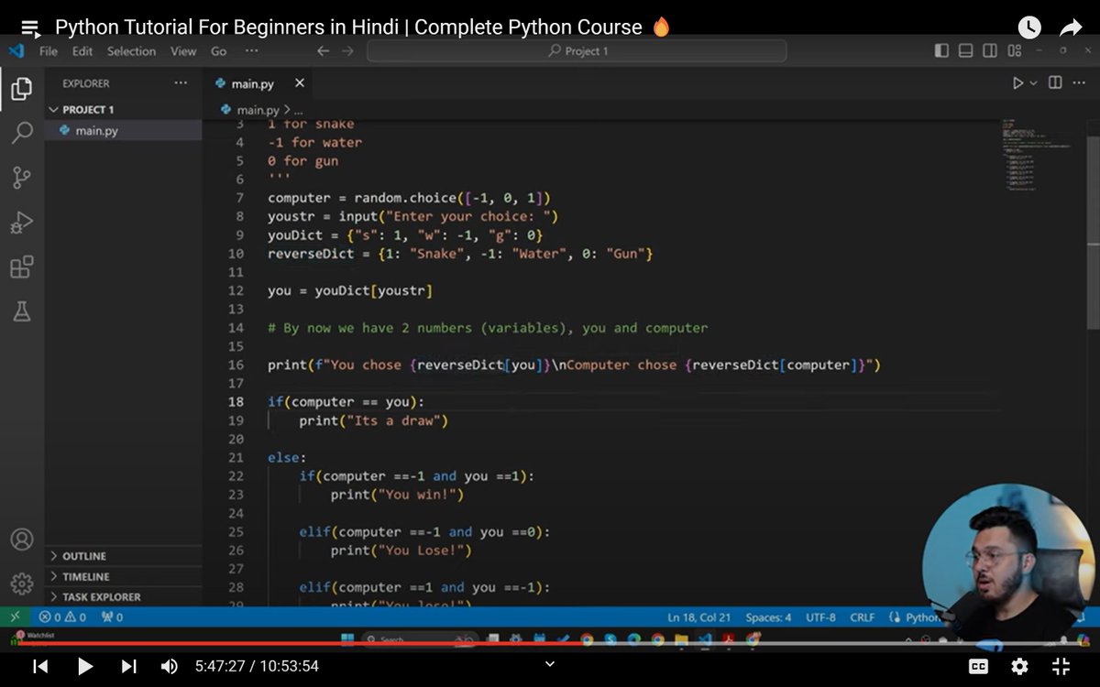Open the Run and Debug view
1100x687 pixels.
tap(21, 221)
